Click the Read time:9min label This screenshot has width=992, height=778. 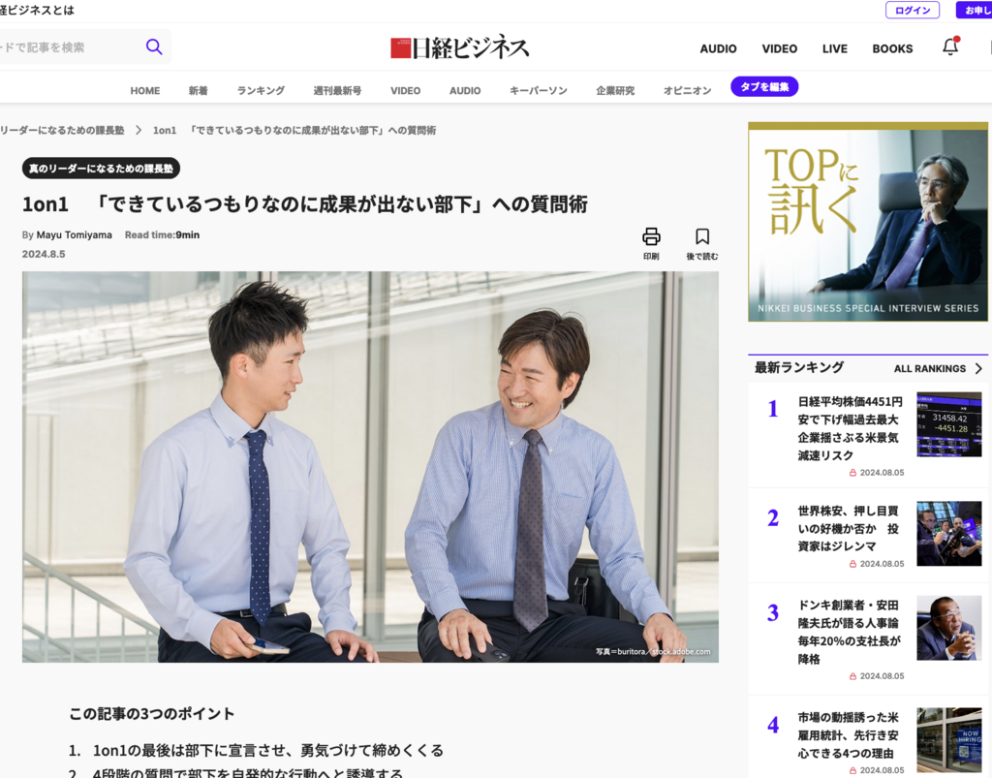coord(162,234)
